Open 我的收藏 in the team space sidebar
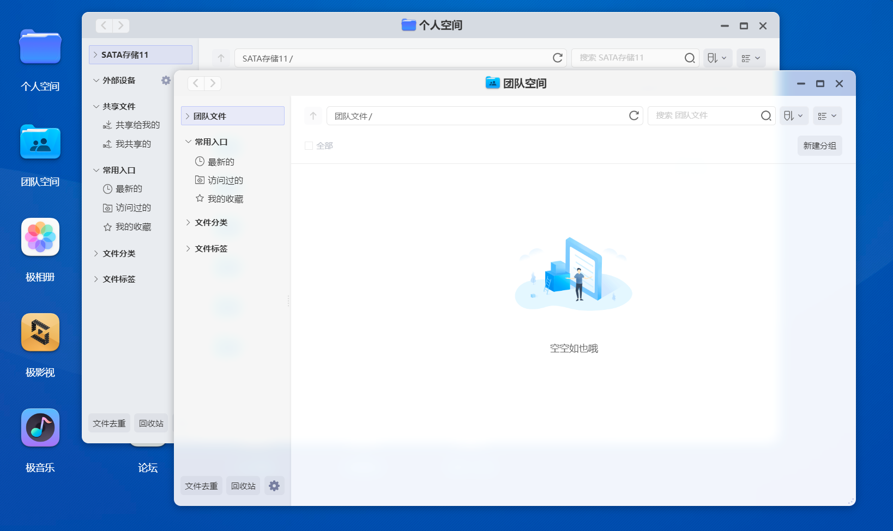 click(224, 198)
